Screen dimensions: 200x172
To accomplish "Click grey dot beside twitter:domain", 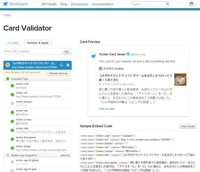I will 12,104.
